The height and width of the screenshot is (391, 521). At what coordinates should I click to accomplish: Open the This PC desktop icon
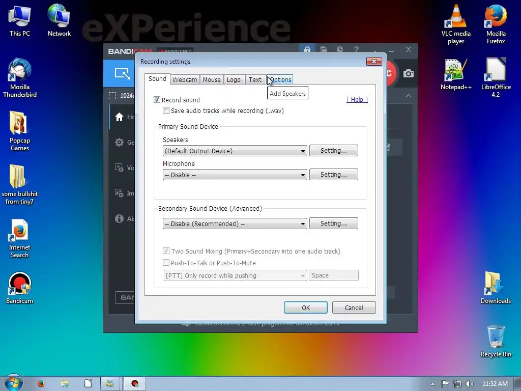[20, 20]
